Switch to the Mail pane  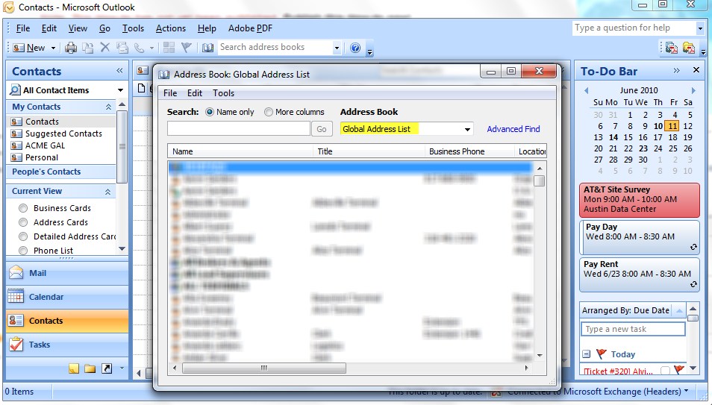tap(67, 273)
